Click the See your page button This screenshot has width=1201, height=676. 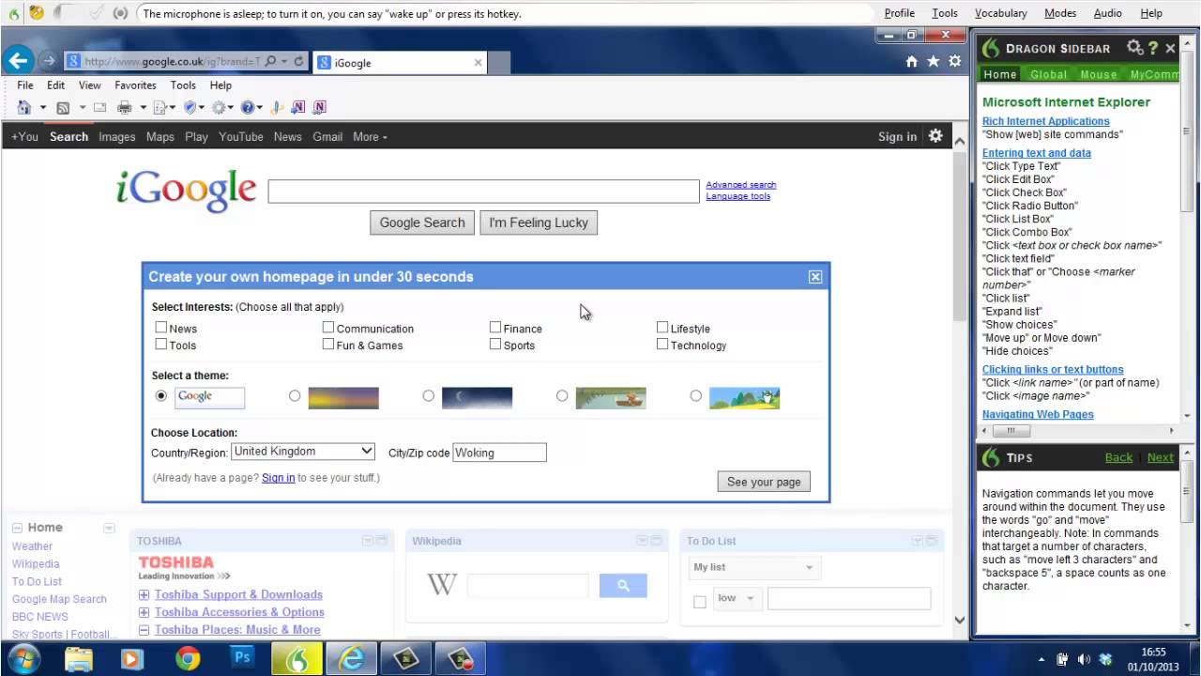click(764, 482)
